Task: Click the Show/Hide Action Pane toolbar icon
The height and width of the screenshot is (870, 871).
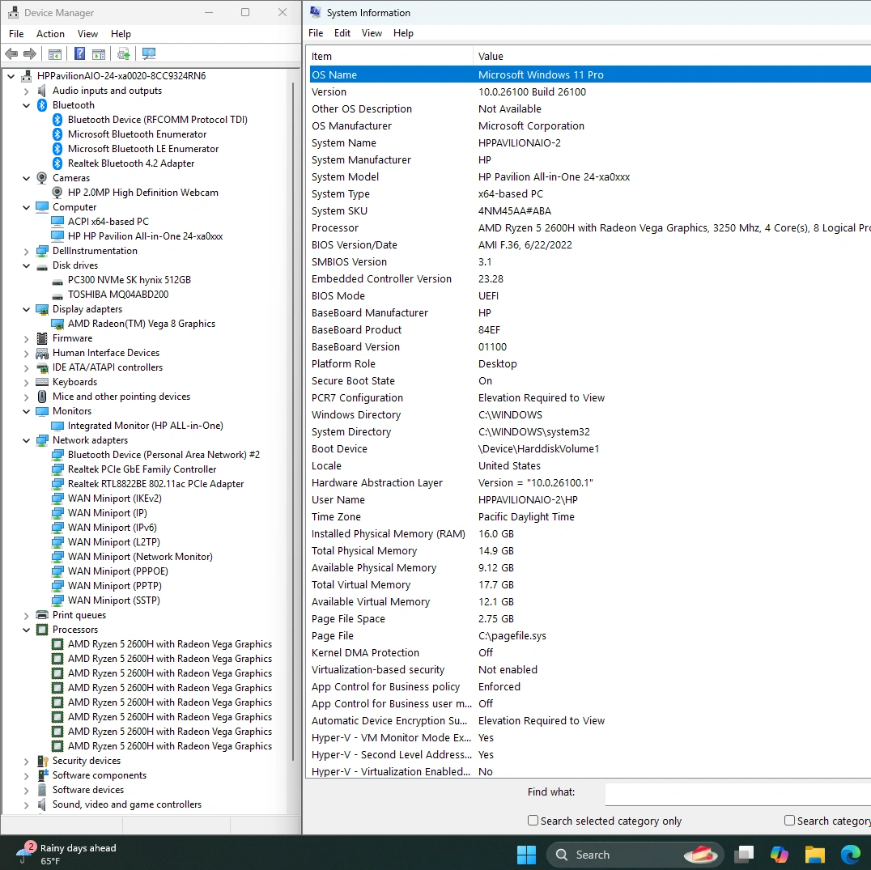Action: click(x=99, y=54)
